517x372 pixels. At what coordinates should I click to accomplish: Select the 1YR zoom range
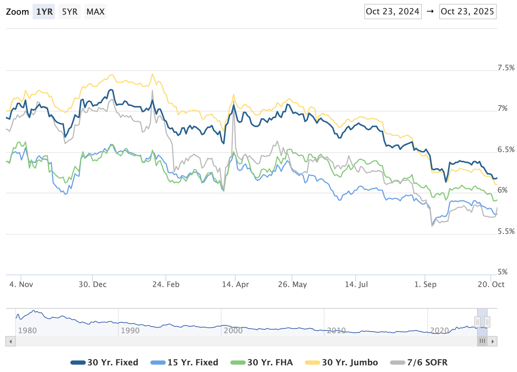click(x=44, y=12)
